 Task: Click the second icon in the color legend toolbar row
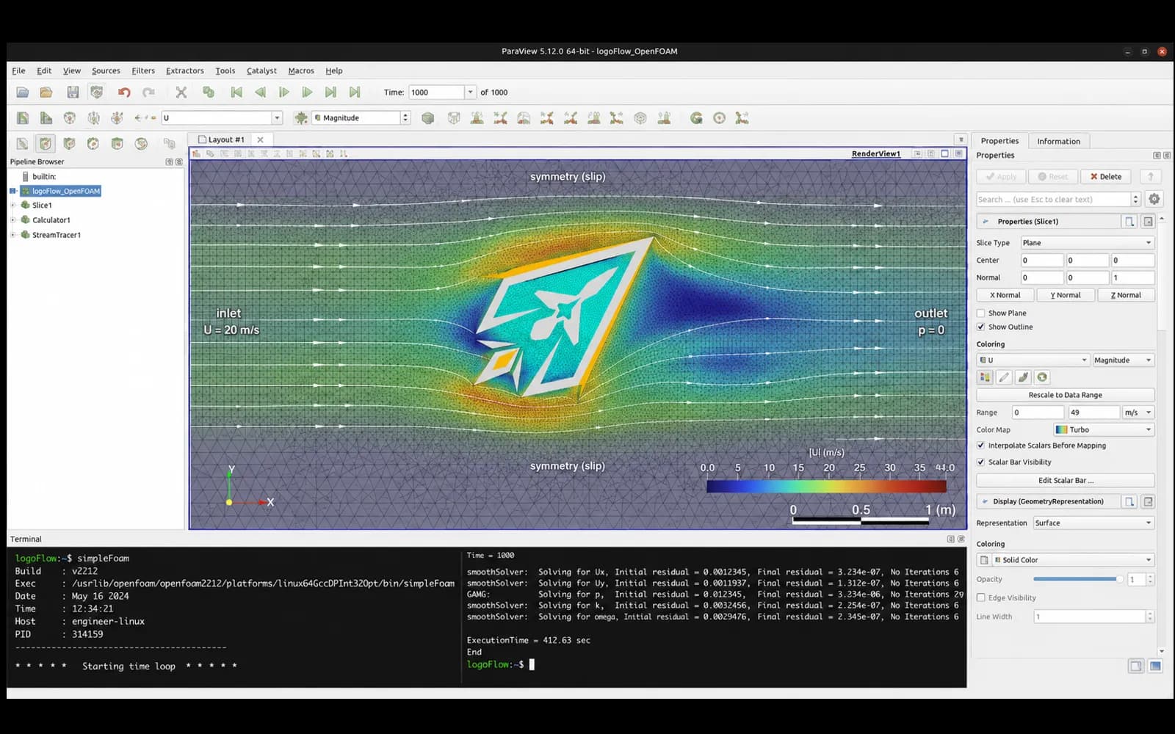[x=46, y=118]
